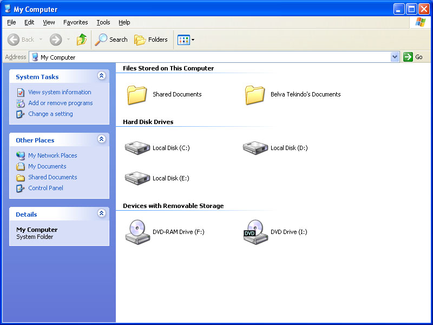Open the View menu
Viewport: 433px width, 325px height.
(49, 22)
